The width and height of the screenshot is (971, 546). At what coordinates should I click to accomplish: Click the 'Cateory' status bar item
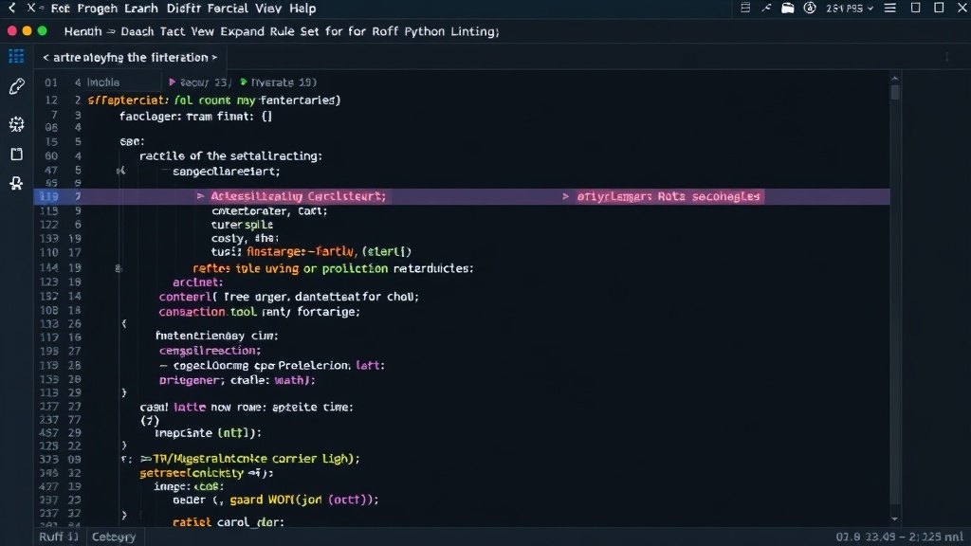pos(114,537)
